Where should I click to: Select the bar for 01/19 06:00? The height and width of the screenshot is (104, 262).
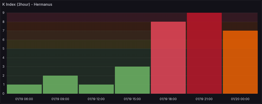[24, 89]
